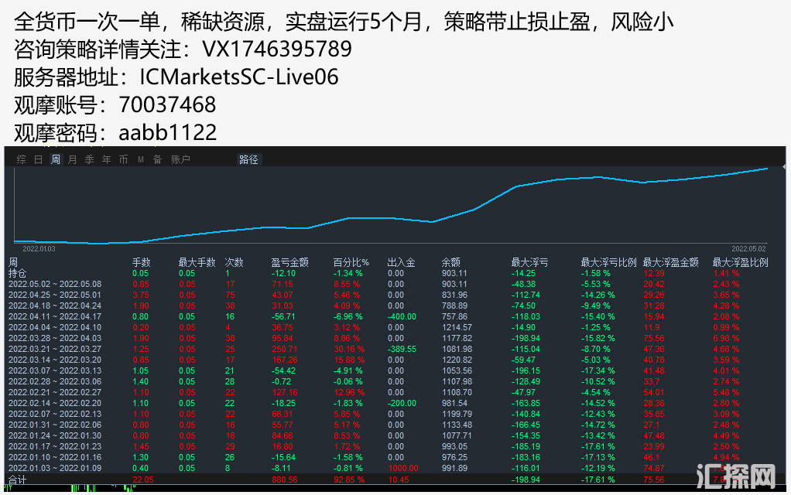Select the 日 daily stats tab
The height and width of the screenshot is (495, 791).
pyautogui.click(x=38, y=159)
